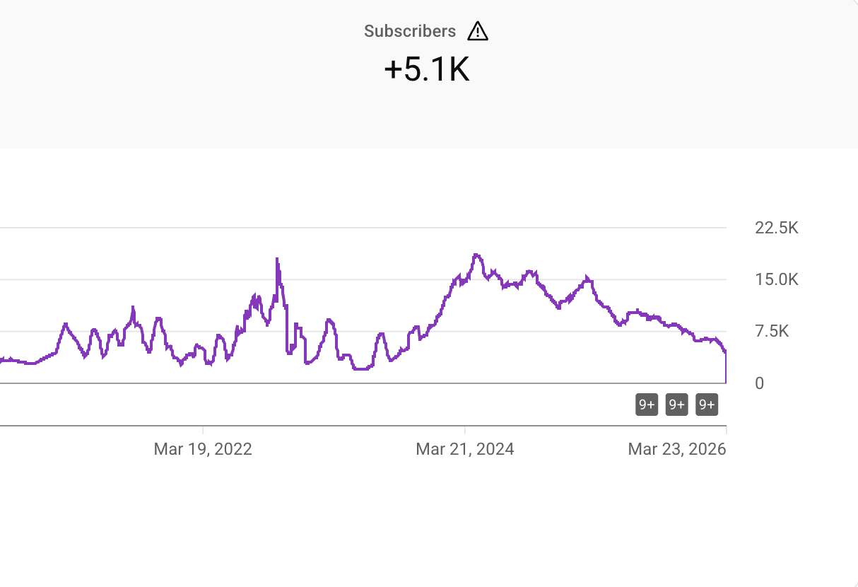Screen dimensions: 858x587
Task: Click the x-axis tick above Mar 21, 2024
Action: (465, 429)
